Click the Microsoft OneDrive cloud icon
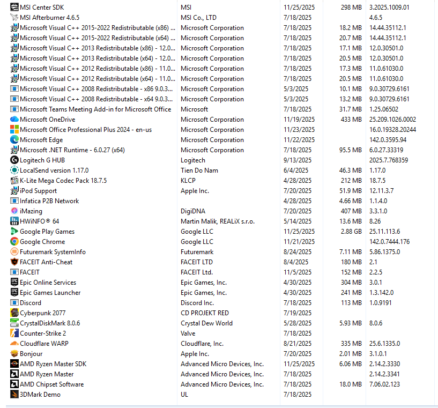 coord(14,119)
